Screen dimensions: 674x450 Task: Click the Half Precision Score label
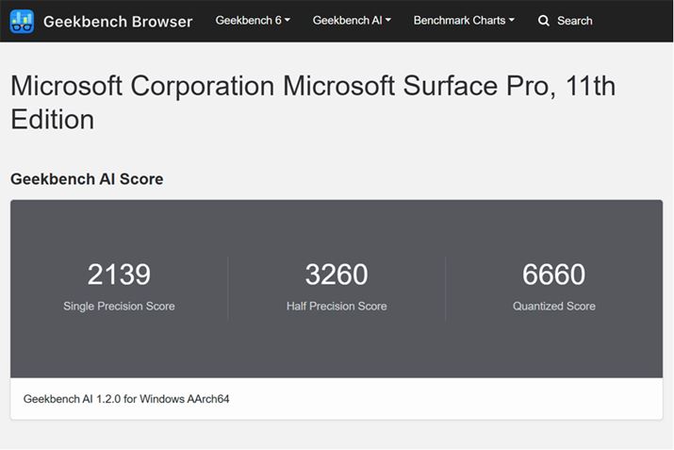337,306
